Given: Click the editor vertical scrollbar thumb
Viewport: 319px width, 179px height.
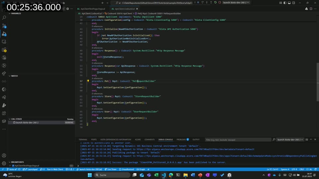Looking at the screenshot, I should point(318,82).
